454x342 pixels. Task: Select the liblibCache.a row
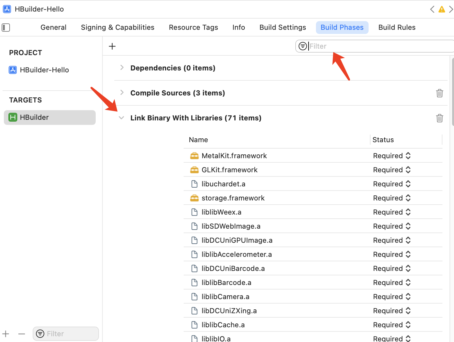click(x=313, y=325)
